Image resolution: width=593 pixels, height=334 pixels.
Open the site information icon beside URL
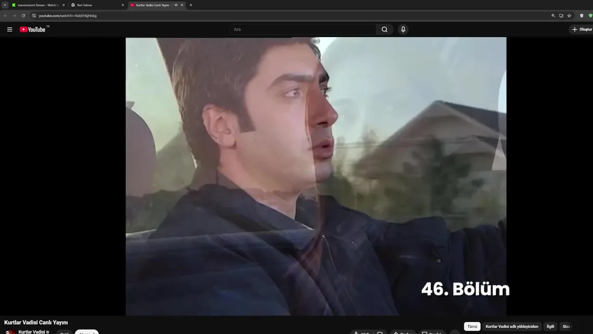point(34,15)
